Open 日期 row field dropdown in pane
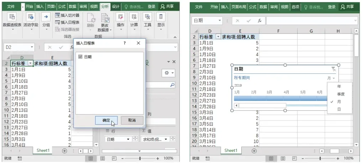The image size is (362, 164). pos(128,140)
